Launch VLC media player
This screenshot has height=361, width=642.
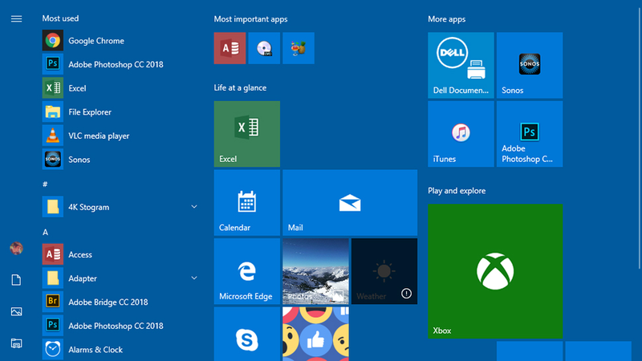[121, 136]
